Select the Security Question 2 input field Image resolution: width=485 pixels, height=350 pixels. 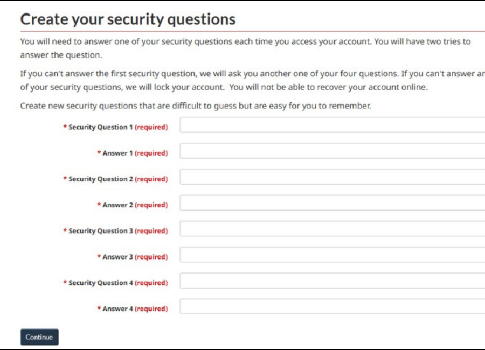332,177
